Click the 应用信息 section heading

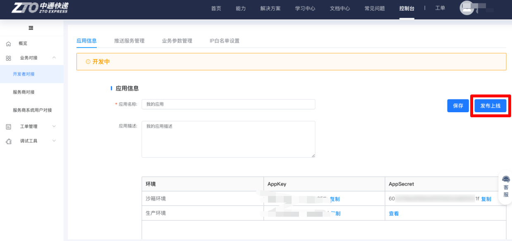[127, 88]
